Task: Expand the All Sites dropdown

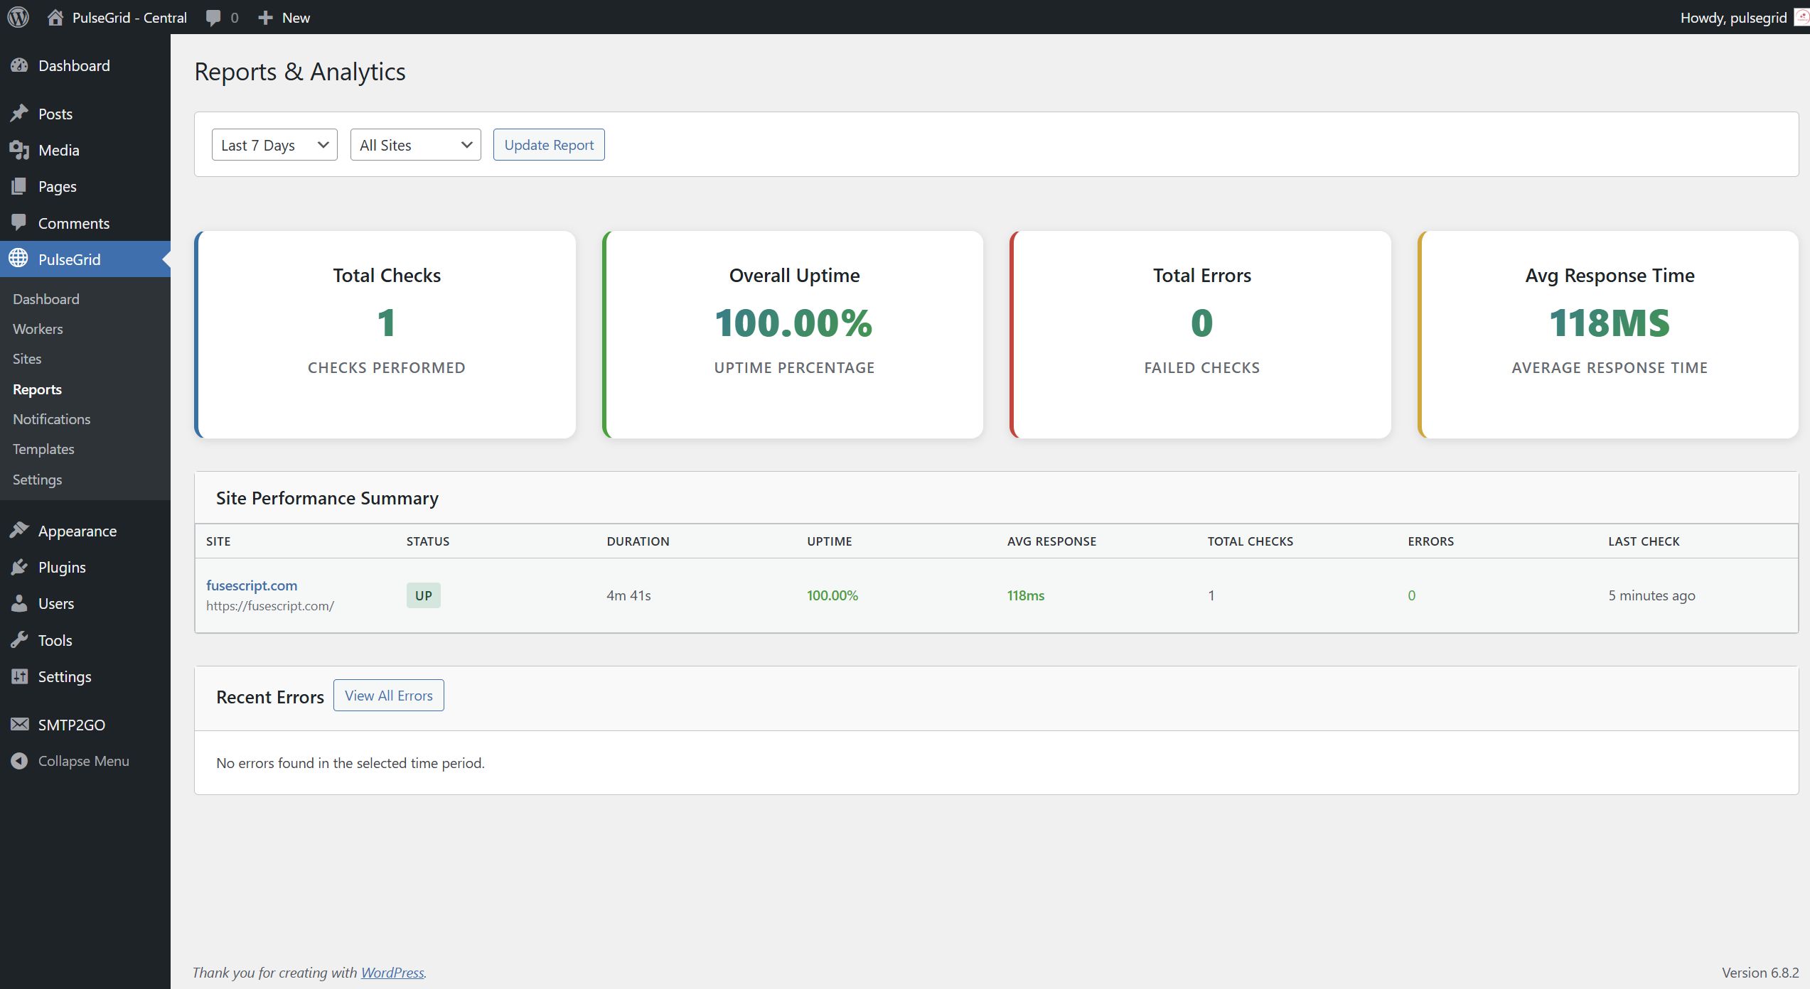Action: [415, 145]
